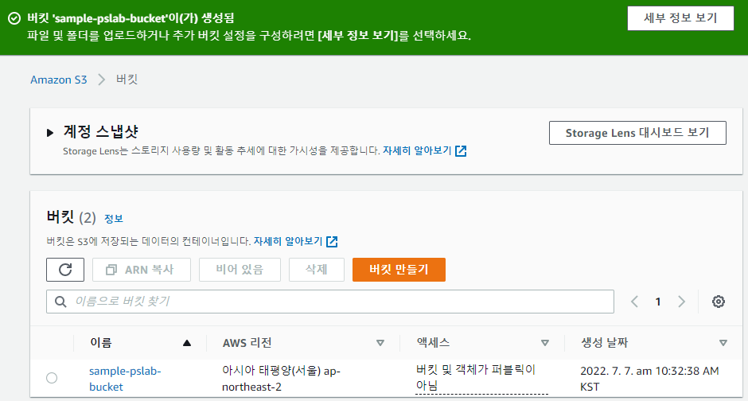This screenshot has height=401, width=748.
Task: Click the 버킷 breadcrumb text
Action: pyautogui.click(x=127, y=80)
